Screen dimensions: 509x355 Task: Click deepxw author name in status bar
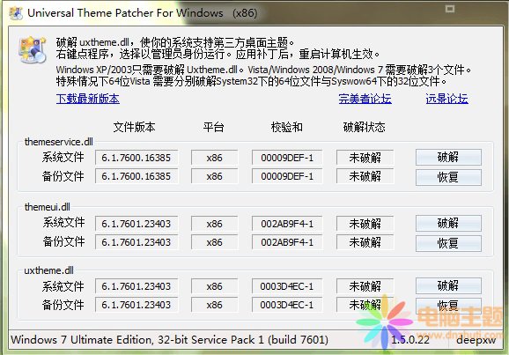click(x=476, y=340)
